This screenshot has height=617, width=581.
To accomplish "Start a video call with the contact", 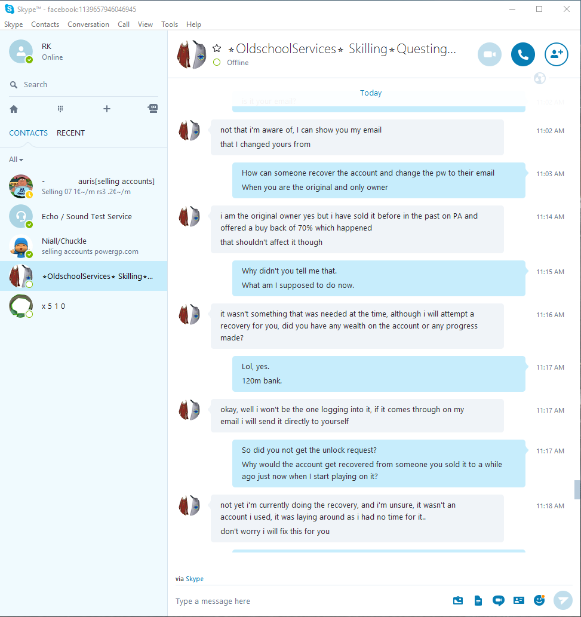I will point(490,54).
